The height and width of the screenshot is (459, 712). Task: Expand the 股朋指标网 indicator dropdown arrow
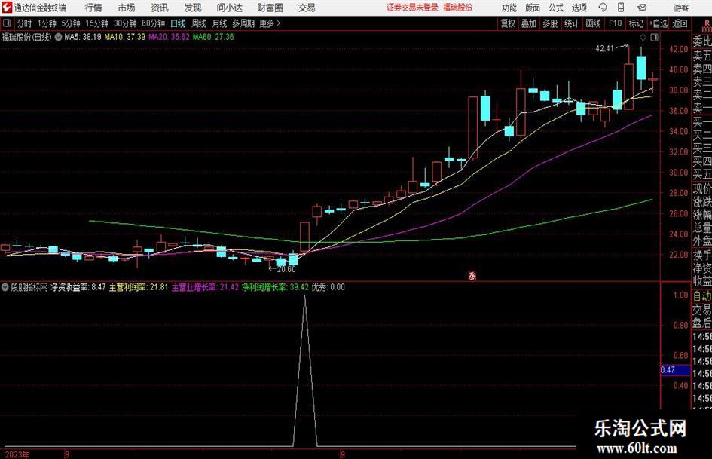coord(5,287)
